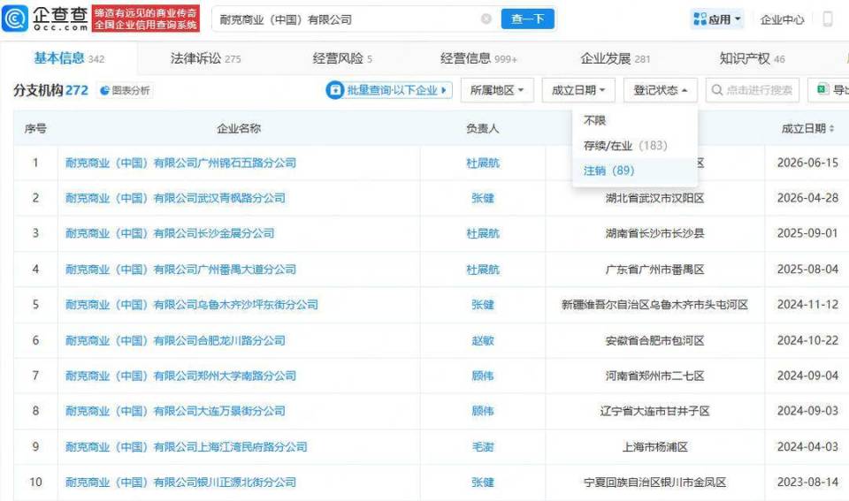Image resolution: width=849 pixels, height=501 pixels.
Task: Click 杜展航 in row 4
Action: pyautogui.click(x=483, y=269)
